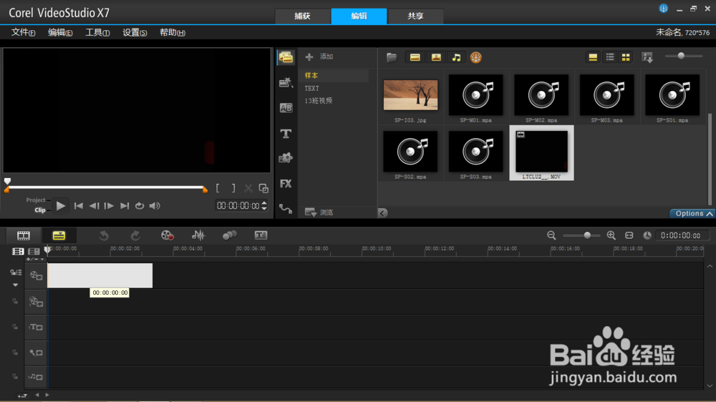Fit the project in the timeline window

pos(629,235)
